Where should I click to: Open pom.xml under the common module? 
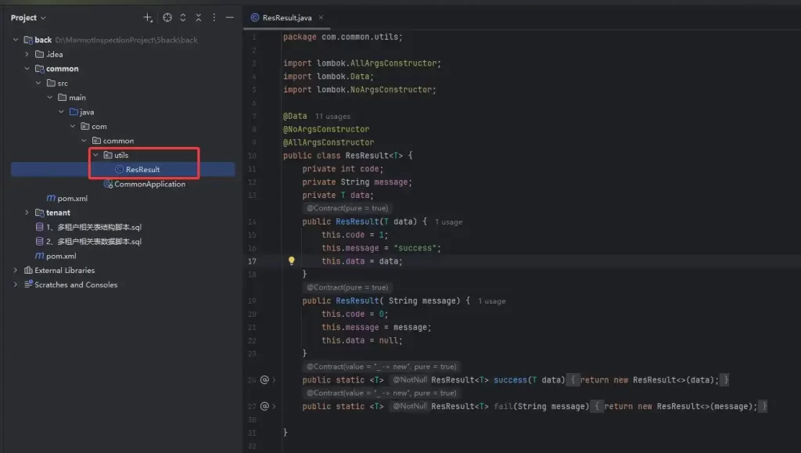72,199
